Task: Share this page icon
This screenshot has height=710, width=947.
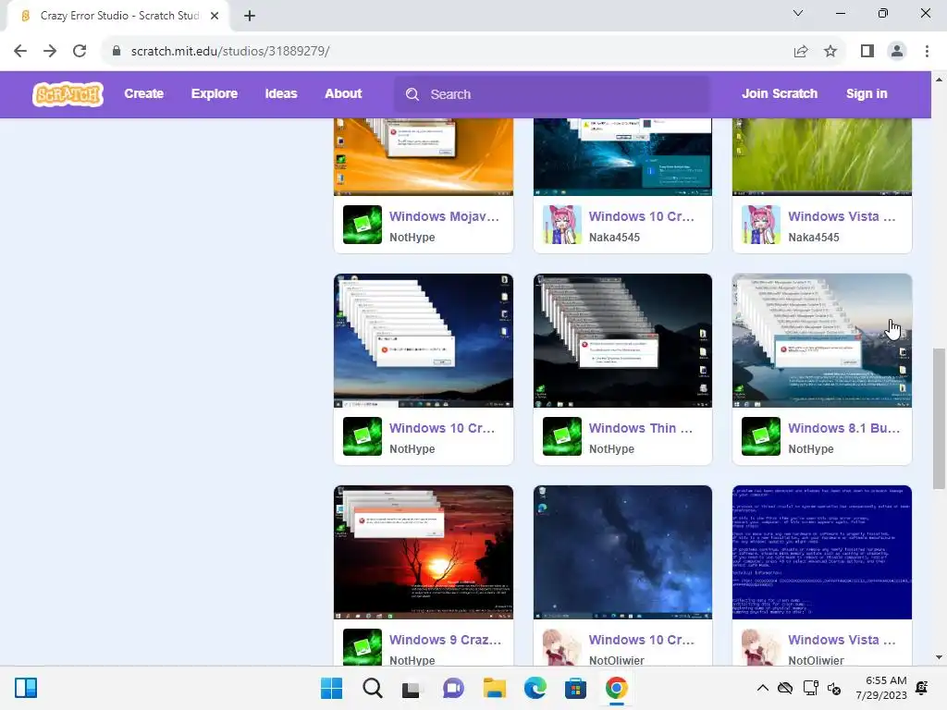Action: pyautogui.click(x=801, y=51)
